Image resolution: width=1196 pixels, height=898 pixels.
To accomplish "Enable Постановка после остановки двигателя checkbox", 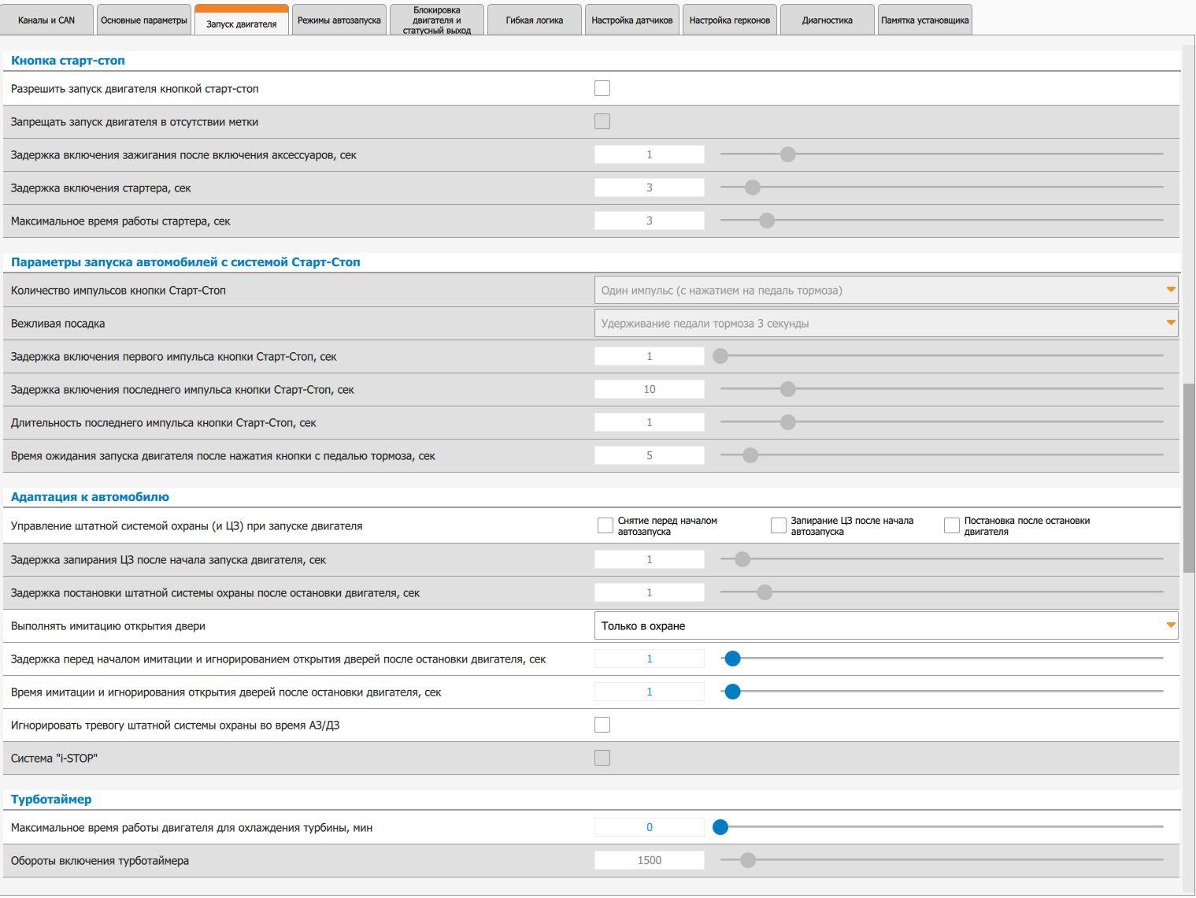I will [x=952, y=525].
